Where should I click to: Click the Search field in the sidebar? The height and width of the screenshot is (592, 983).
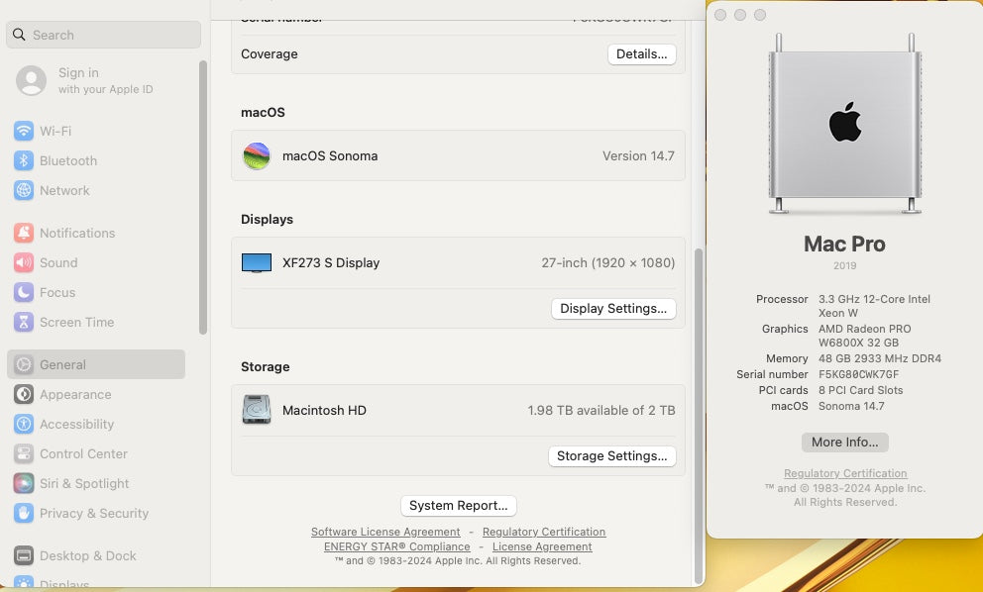click(102, 35)
